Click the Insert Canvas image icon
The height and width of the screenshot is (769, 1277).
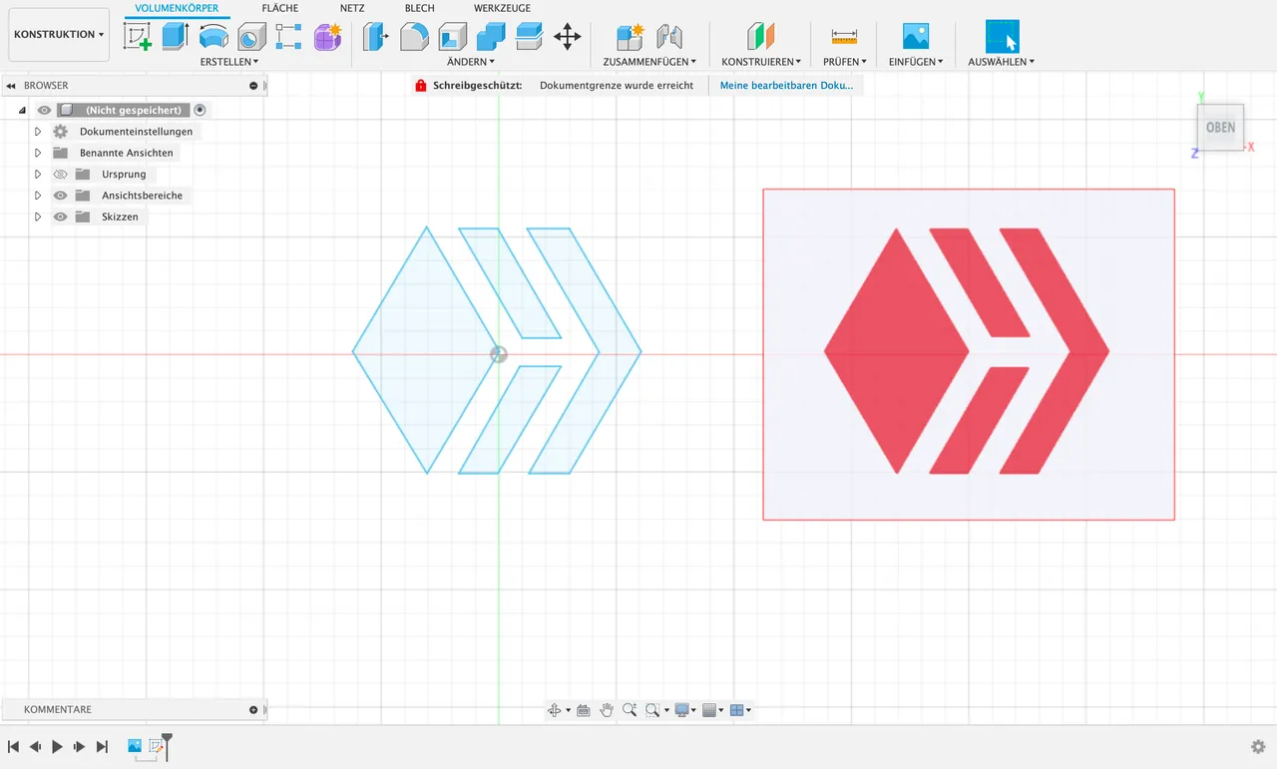(916, 37)
